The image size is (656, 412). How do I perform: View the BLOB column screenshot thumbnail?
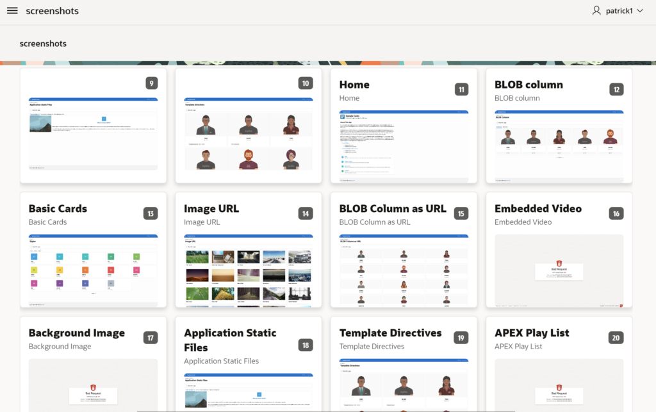point(559,146)
